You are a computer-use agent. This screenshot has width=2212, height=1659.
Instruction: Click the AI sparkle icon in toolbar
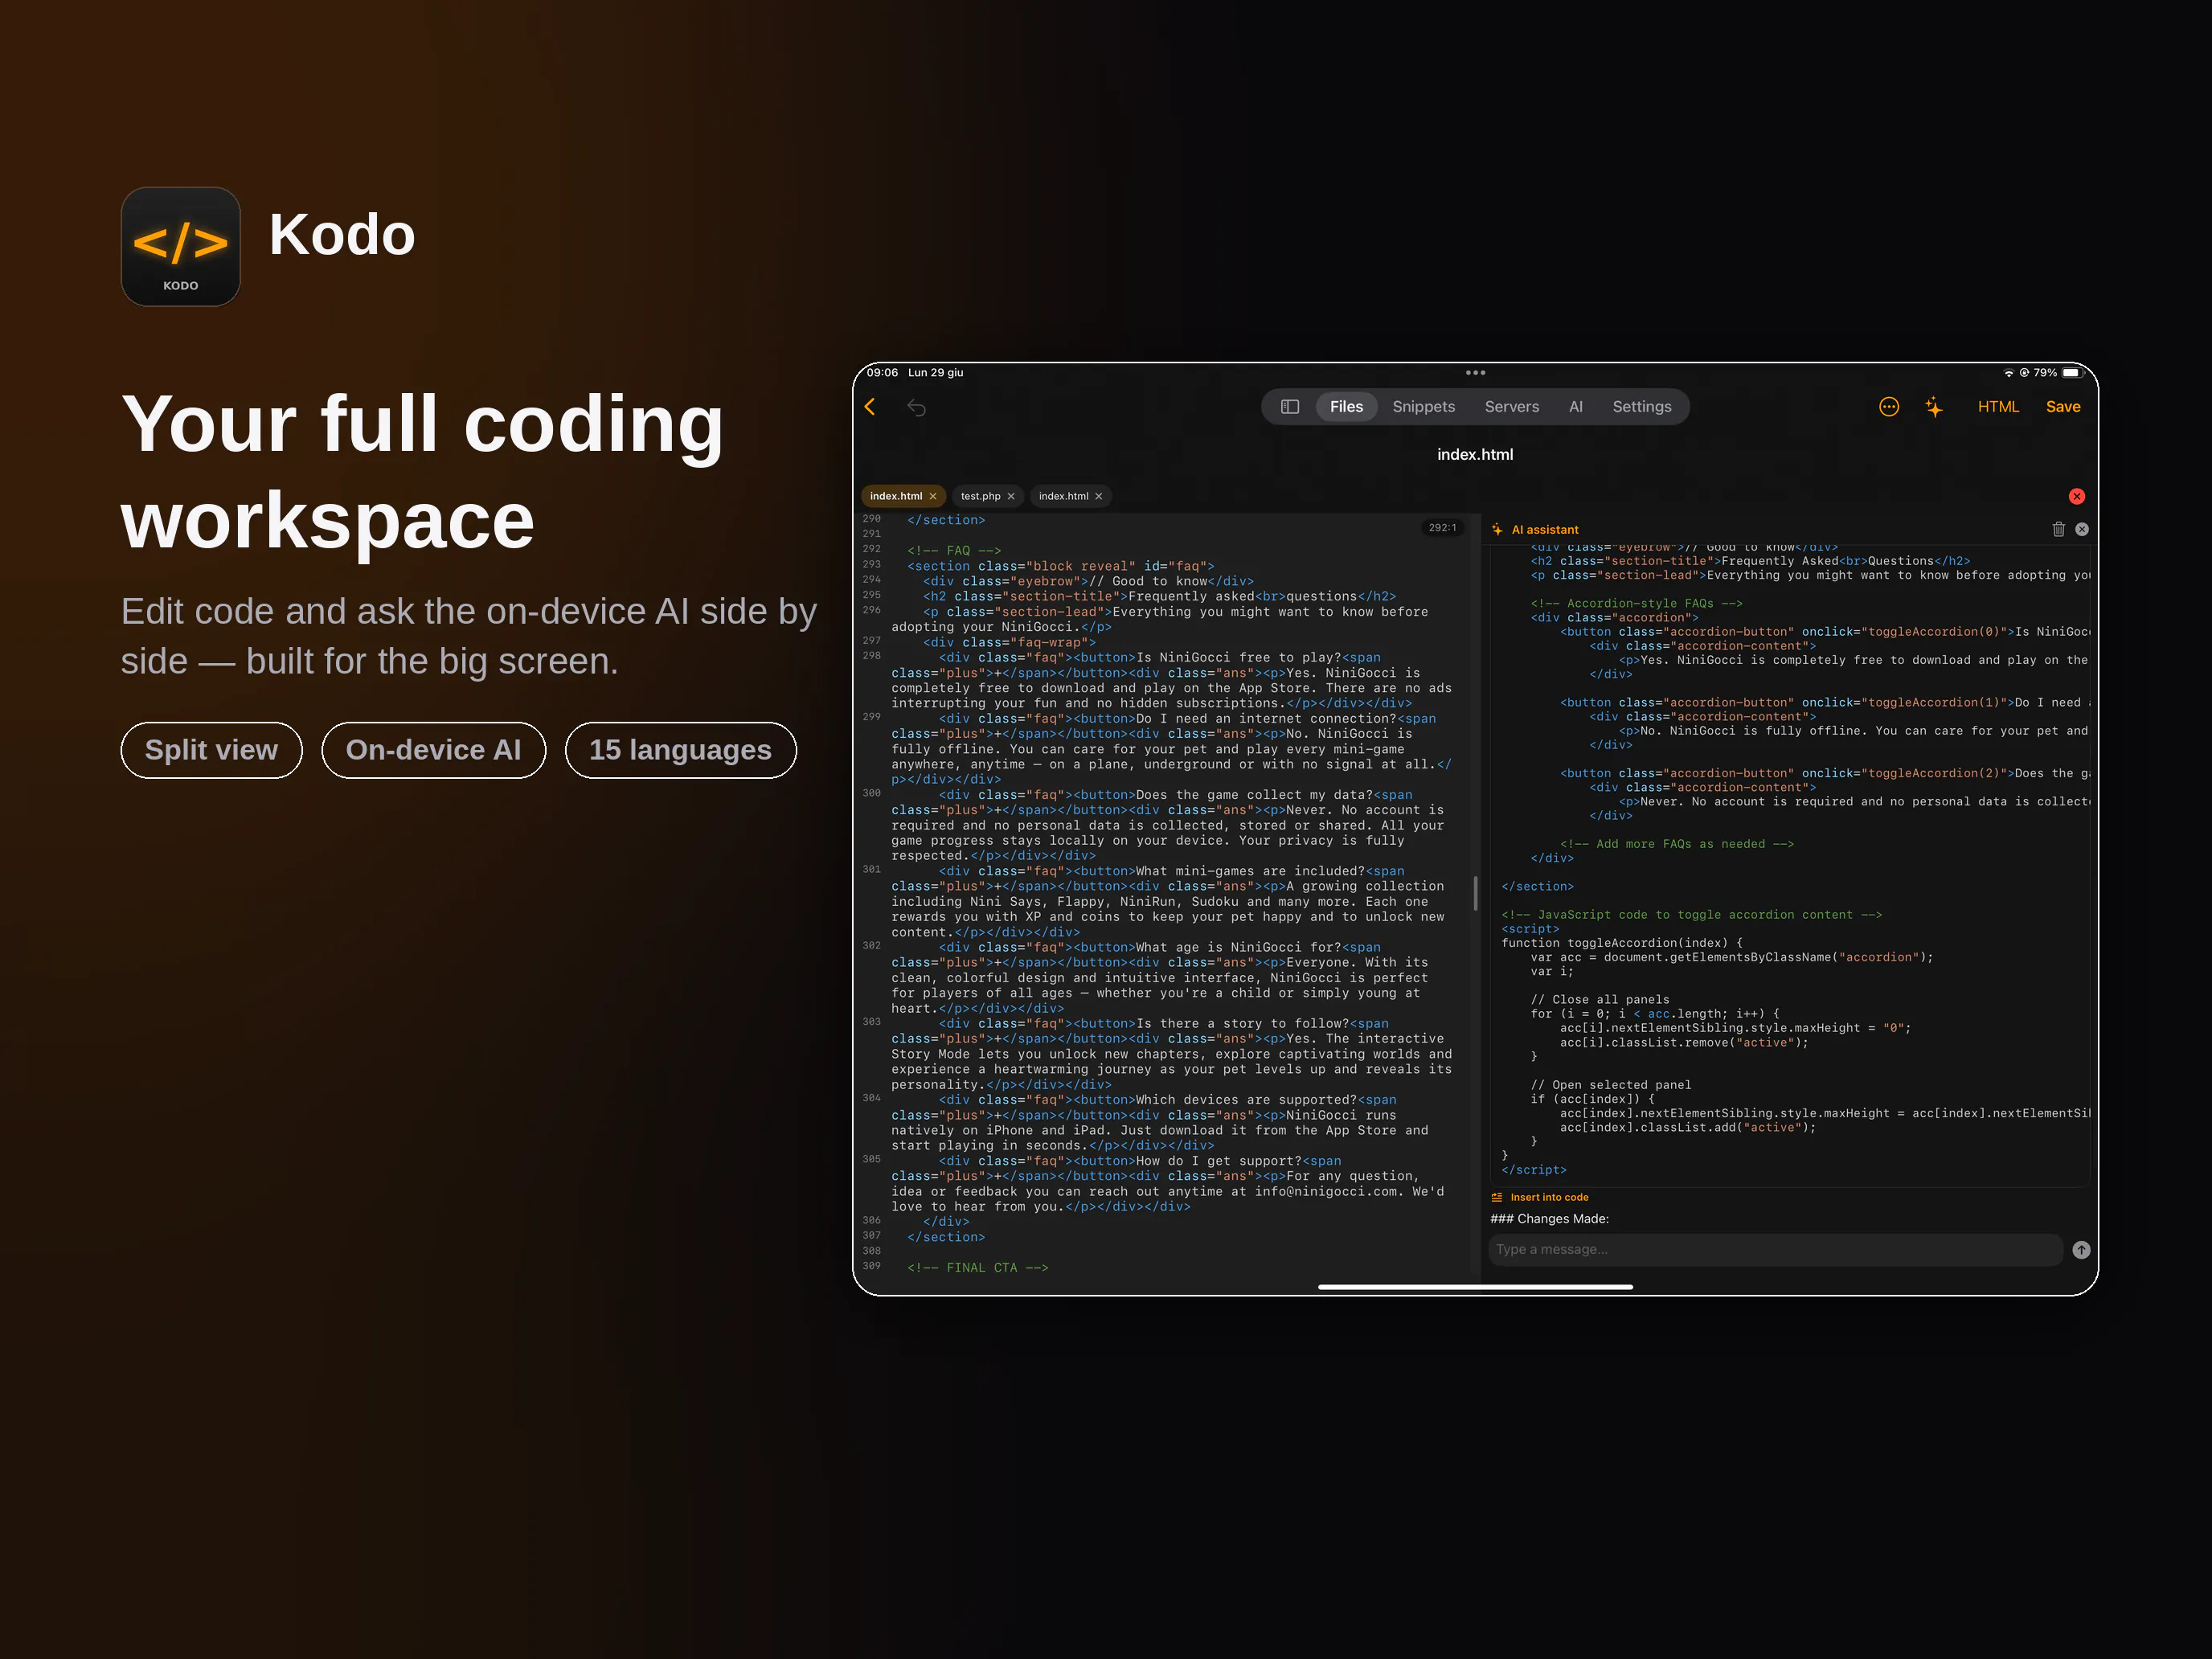tap(1934, 407)
